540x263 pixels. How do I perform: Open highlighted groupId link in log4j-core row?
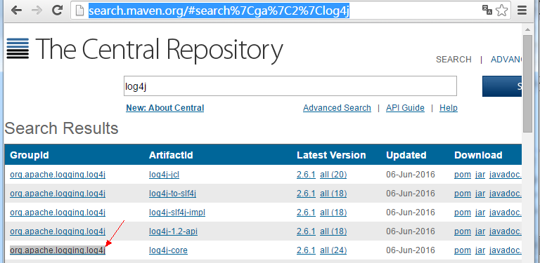(x=58, y=250)
